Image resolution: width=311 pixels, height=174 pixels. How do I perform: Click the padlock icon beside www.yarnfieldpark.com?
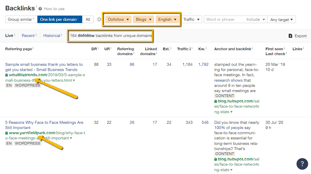7,133
